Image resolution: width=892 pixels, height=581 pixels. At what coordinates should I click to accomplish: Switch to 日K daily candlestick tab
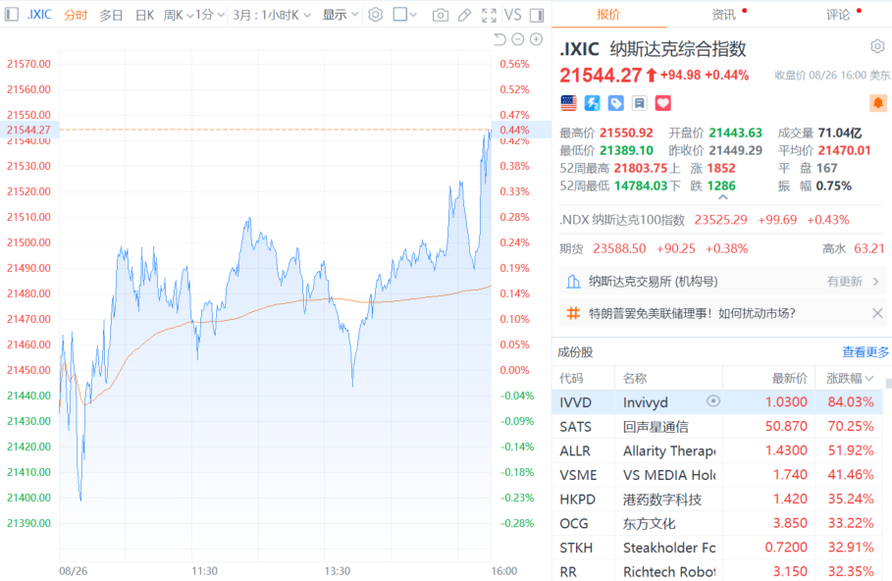(144, 15)
